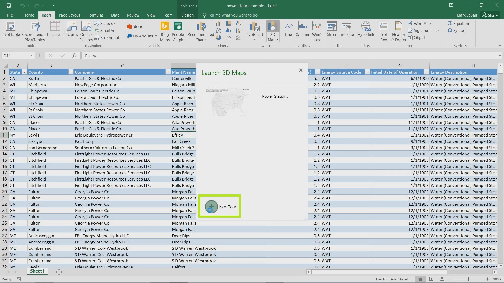Select the Sheet1 tab

click(37, 271)
